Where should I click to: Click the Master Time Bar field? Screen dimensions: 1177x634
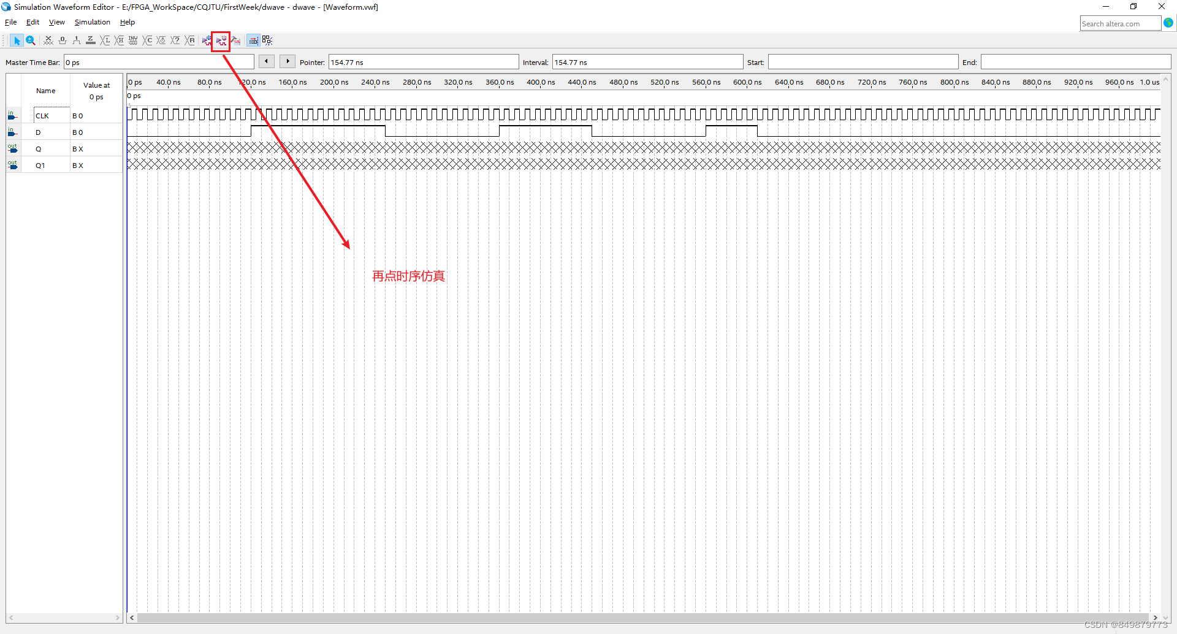tap(159, 62)
